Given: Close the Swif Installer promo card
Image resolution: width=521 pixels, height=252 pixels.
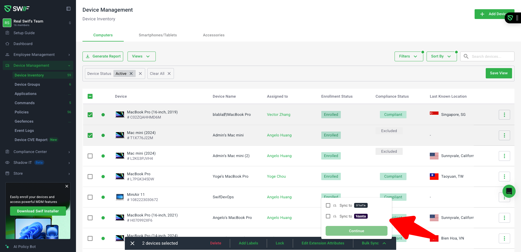Looking at the screenshot, I should coord(67,186).
